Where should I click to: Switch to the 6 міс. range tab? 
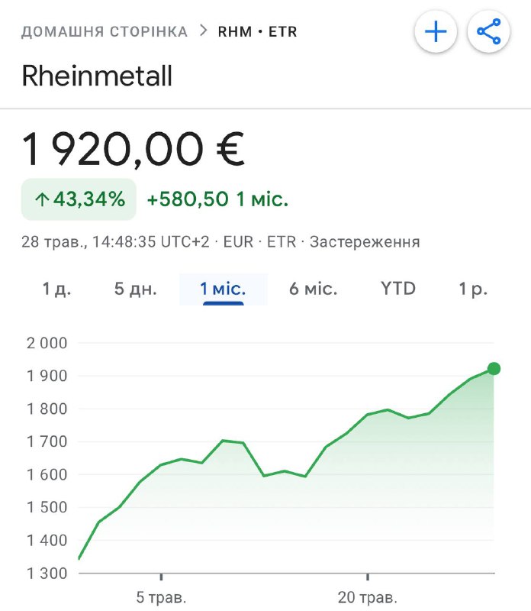point(313,289)
